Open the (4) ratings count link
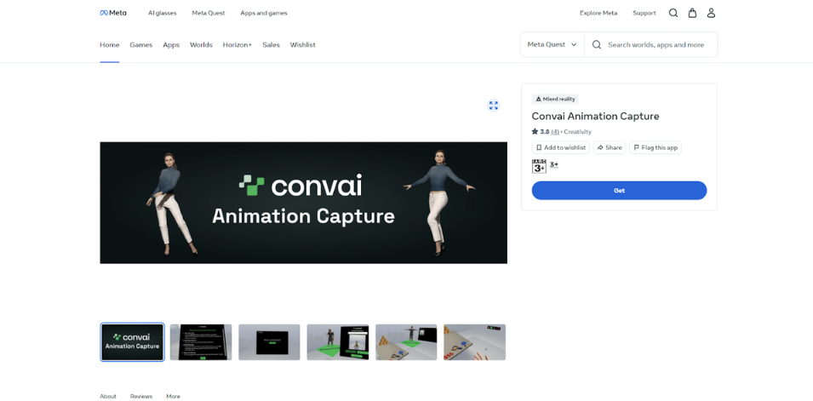 click(x=555, y=132)
